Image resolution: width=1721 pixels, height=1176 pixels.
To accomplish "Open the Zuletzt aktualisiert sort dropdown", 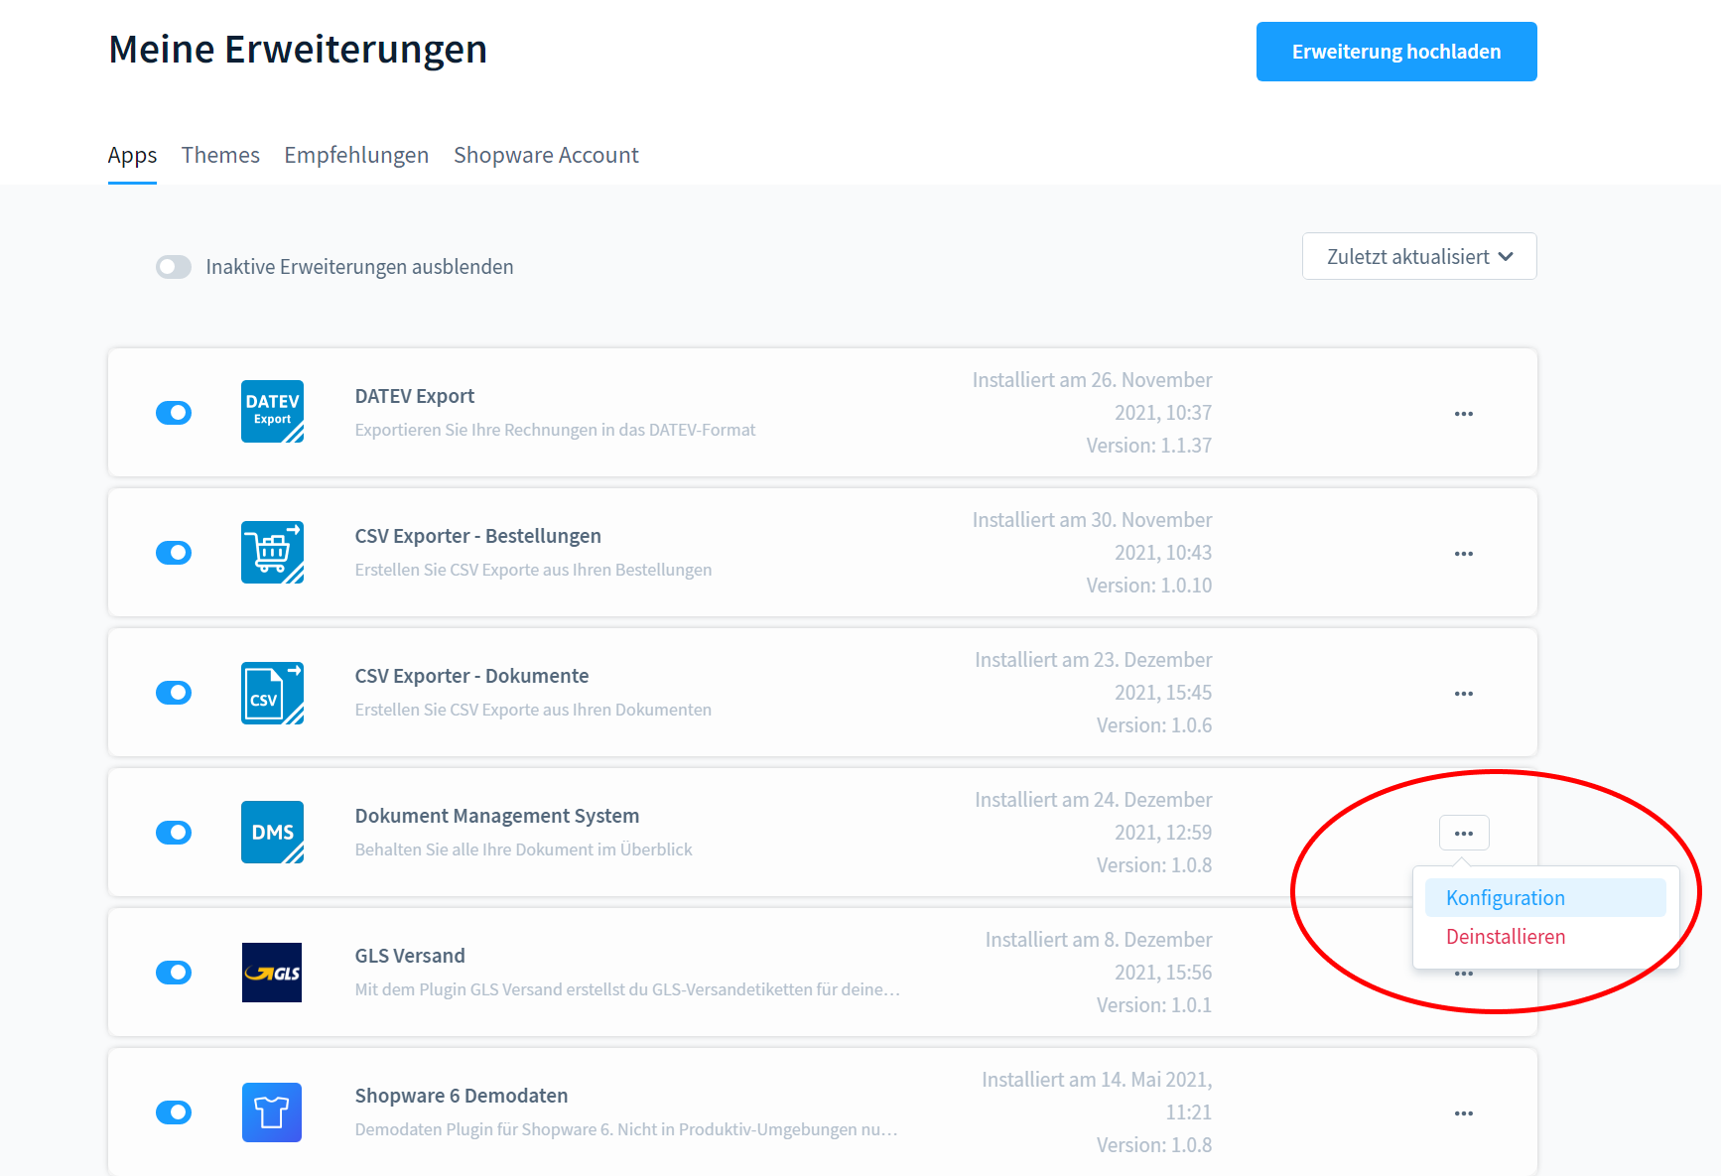I will (1418, 257).
